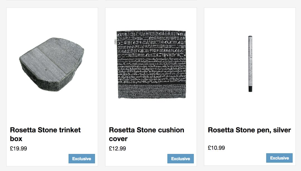Open the Rosetta Stone cushion cover image

pos(151,64)
